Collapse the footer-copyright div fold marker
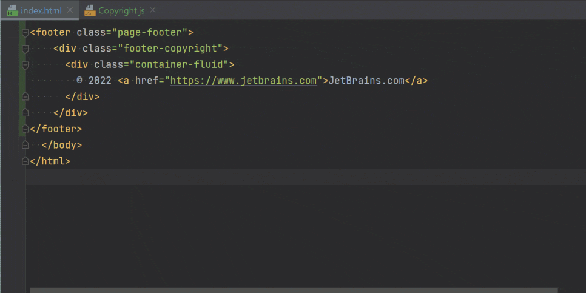This screenshot has height=293, width=586. point(25,49)
